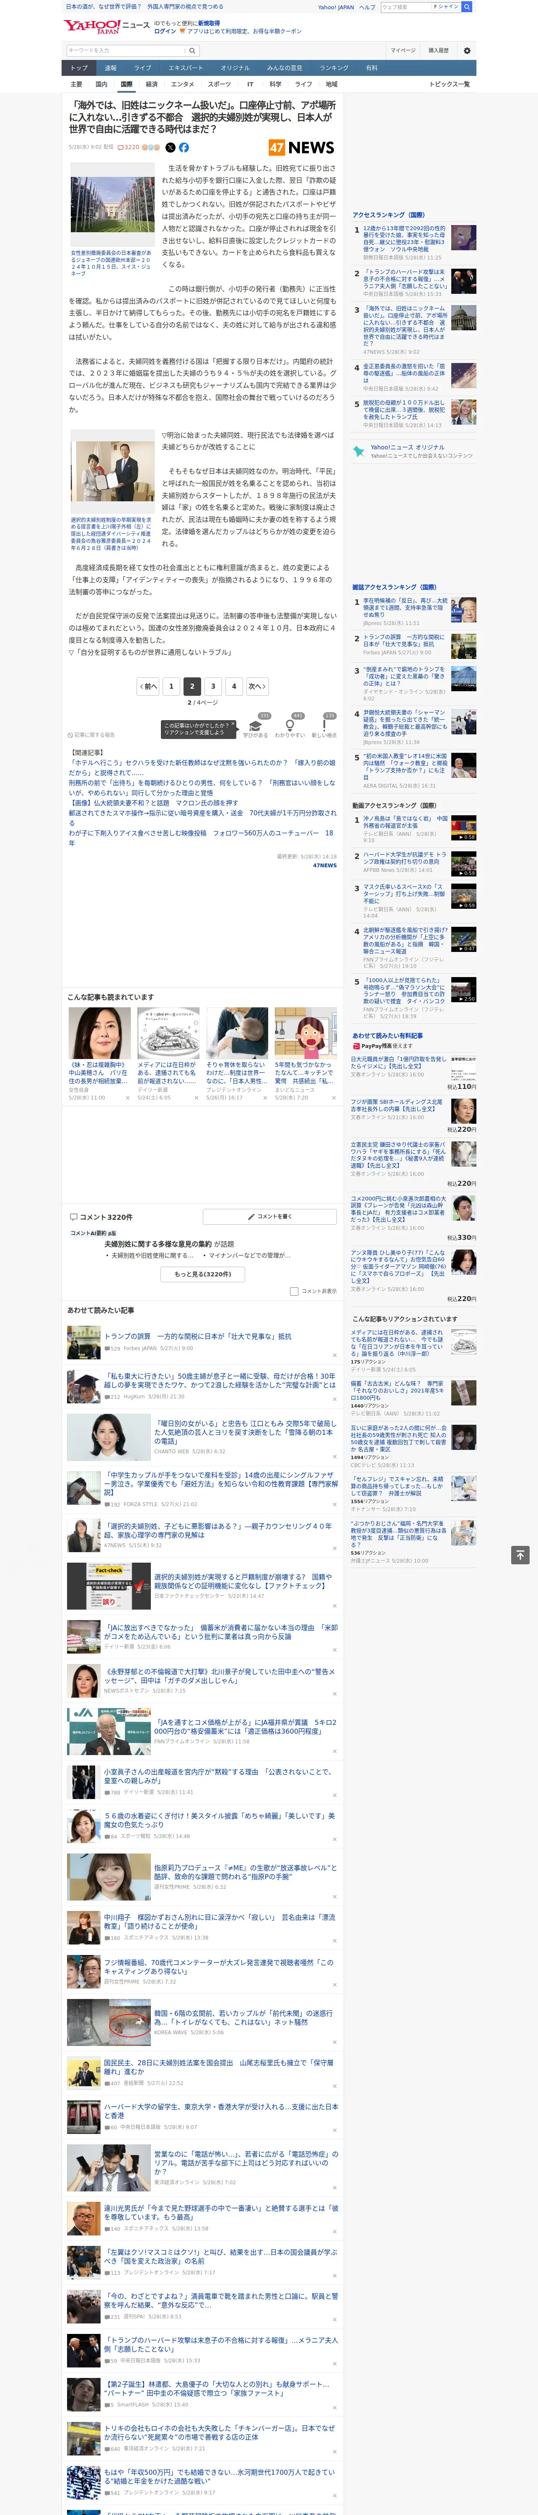Image resolution: width=538 pixels, height=2515 pixels.
Task: Select the ランキング tab
Action: tap(334, 68)
